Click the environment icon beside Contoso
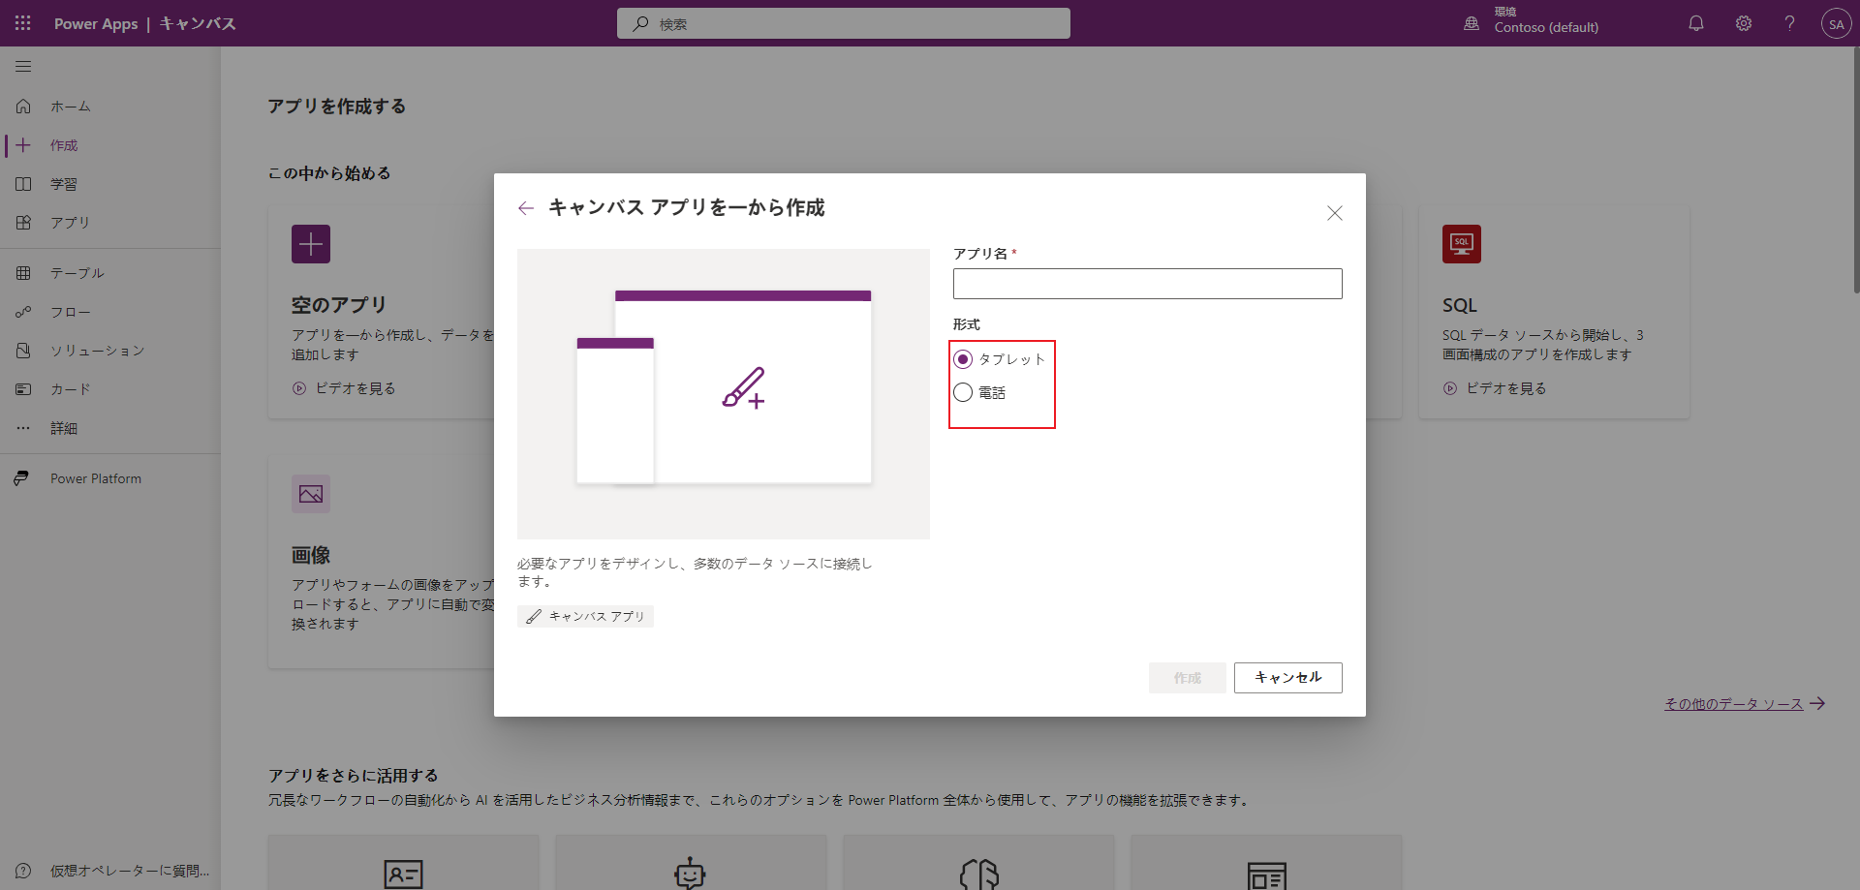The height and width of the screenshot is (890, 1860). (x=1472, y=23)
